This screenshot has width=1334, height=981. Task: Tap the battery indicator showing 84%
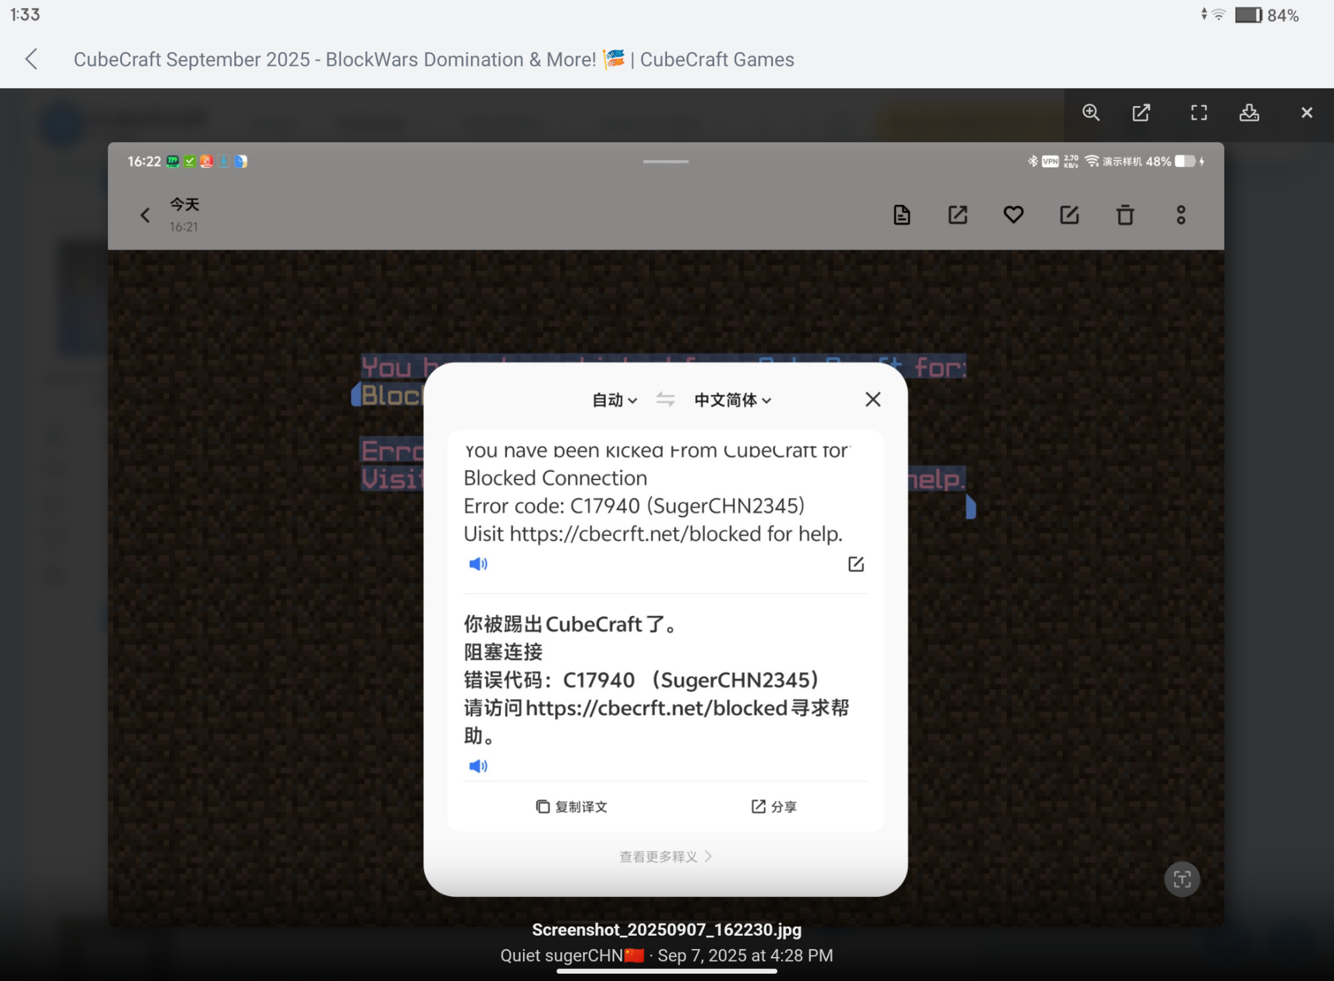(1267, 15)
